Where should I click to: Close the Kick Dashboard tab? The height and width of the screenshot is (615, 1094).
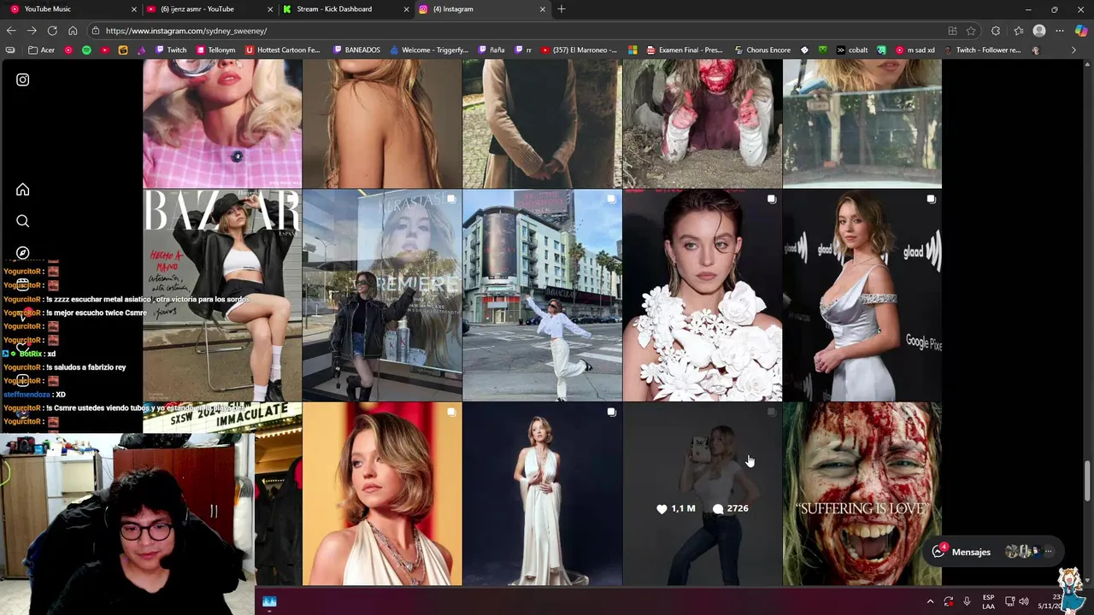(406, 9)
